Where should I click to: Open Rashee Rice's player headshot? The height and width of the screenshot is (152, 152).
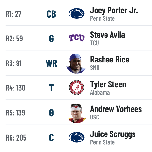(x=76, y=63)
